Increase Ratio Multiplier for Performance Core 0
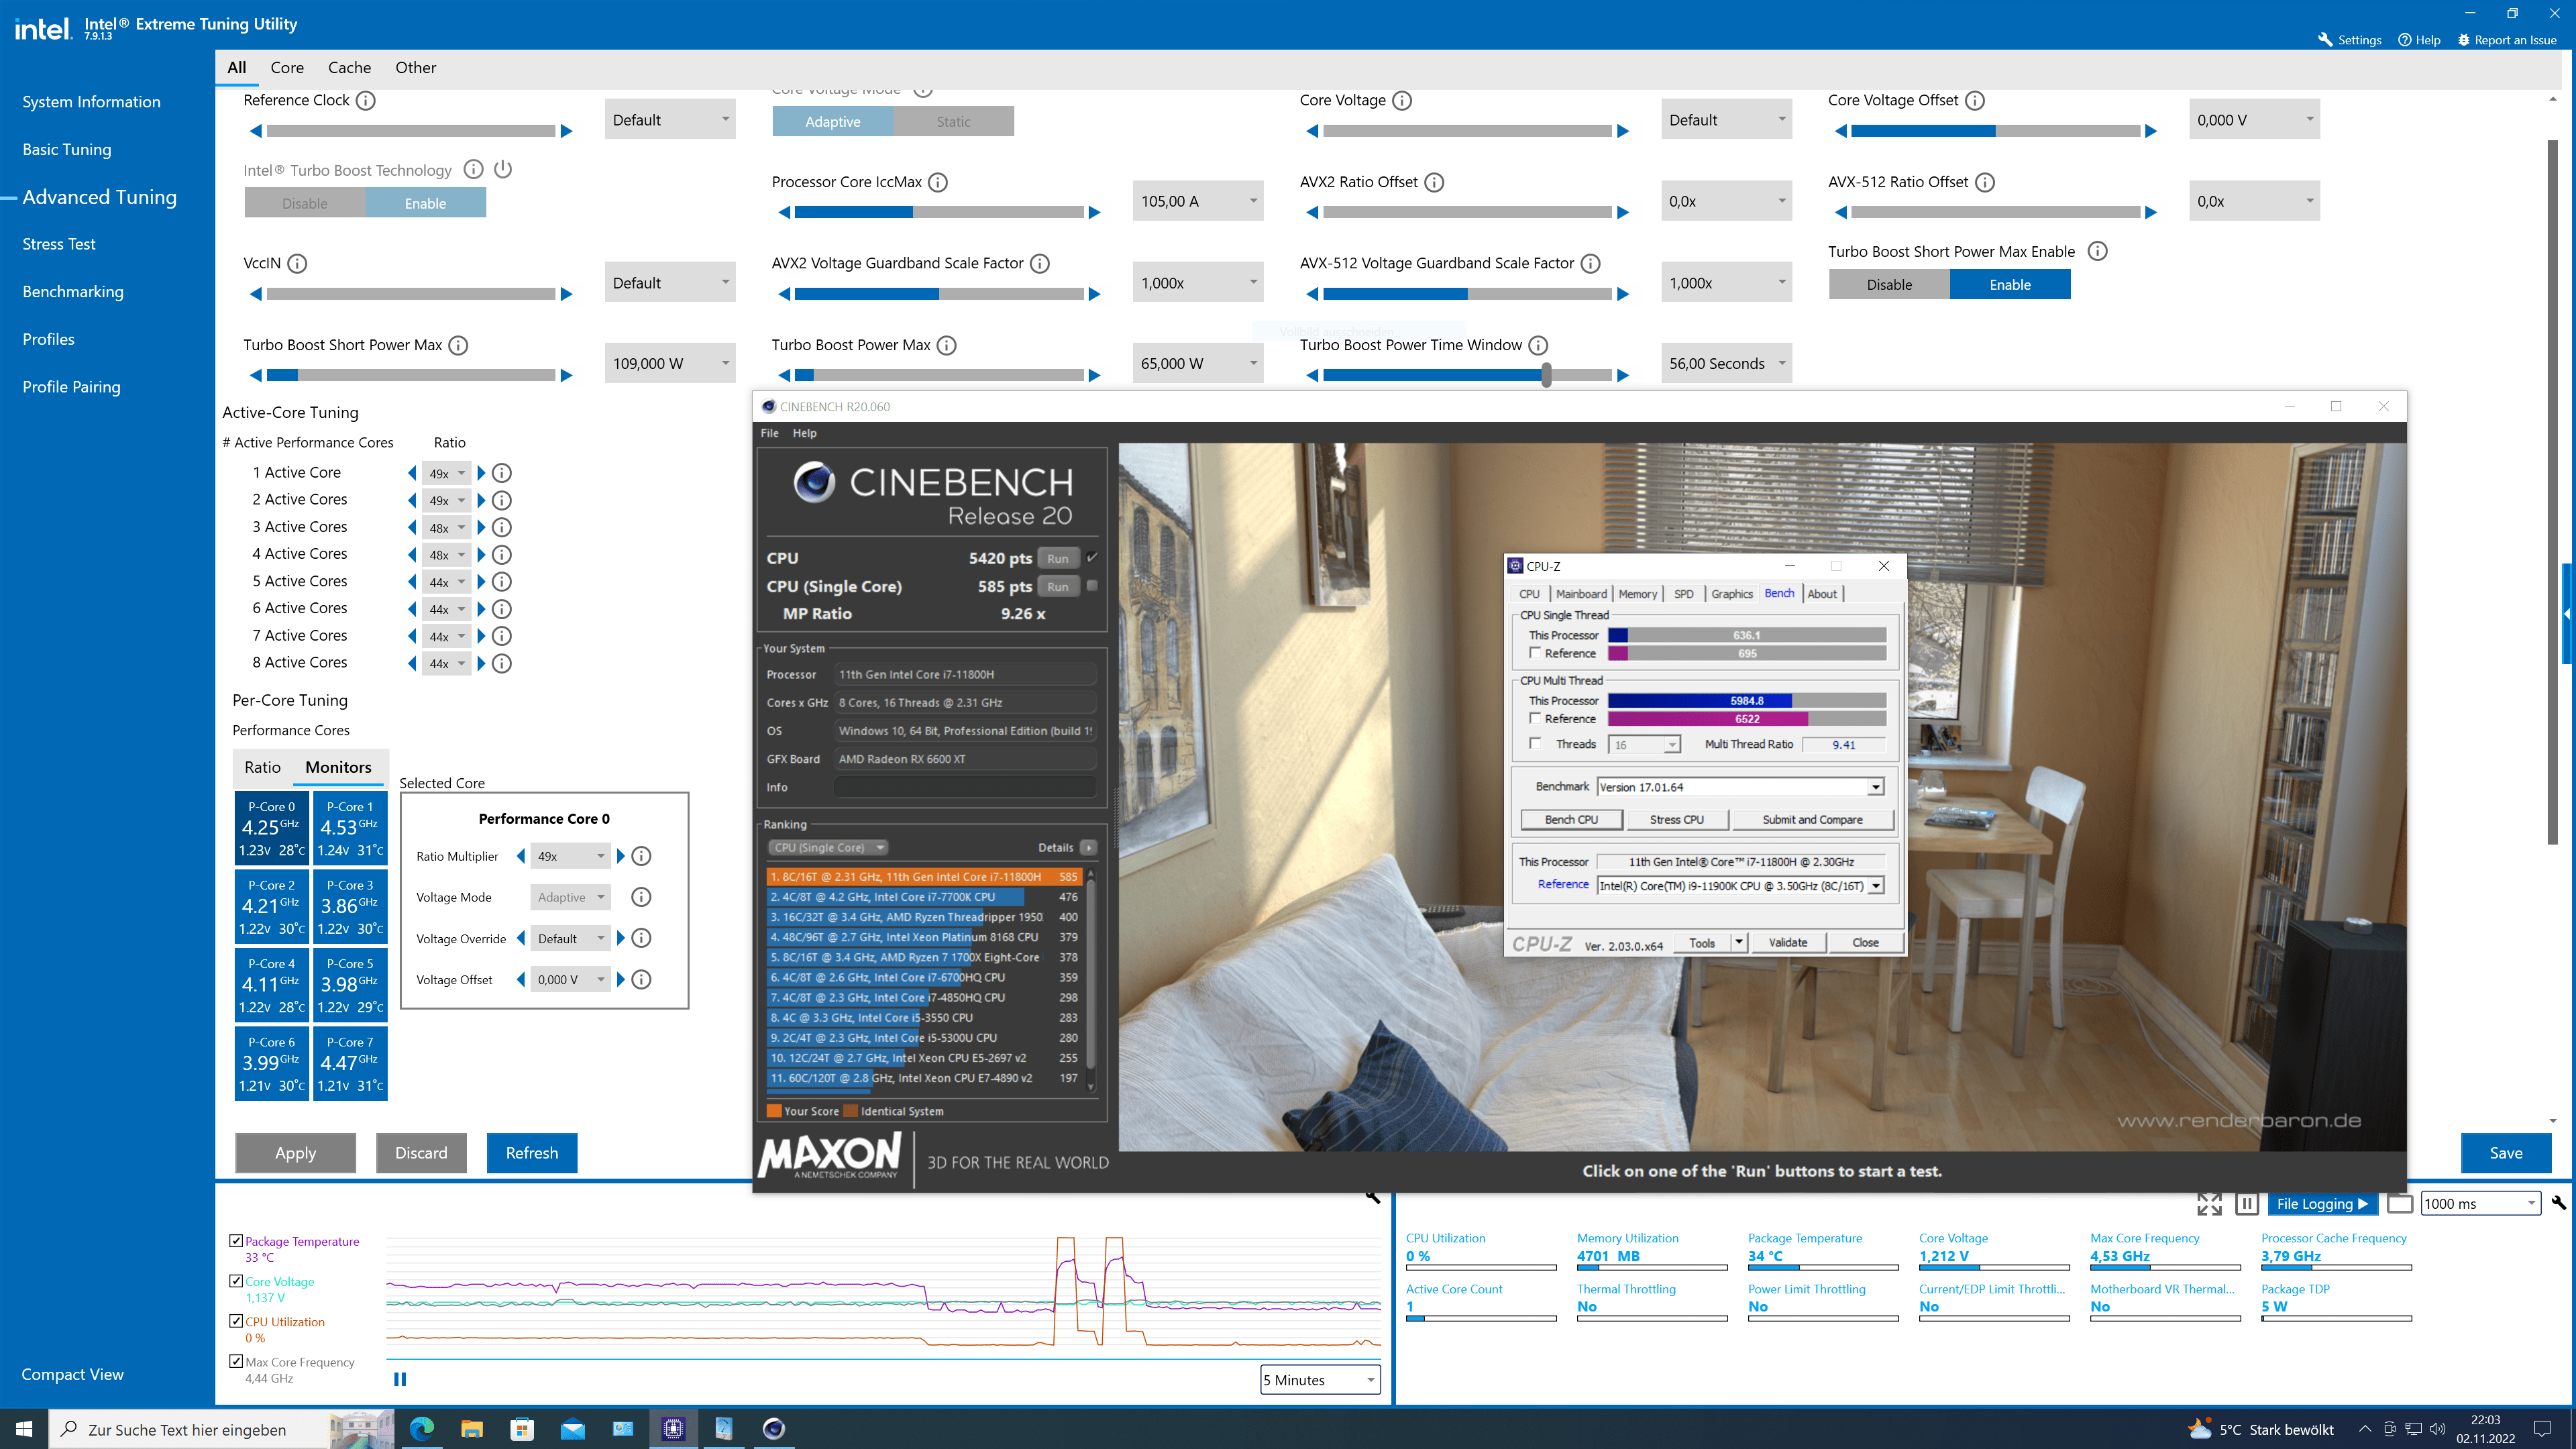2576x1449 pixels. [x=621, y=856]
